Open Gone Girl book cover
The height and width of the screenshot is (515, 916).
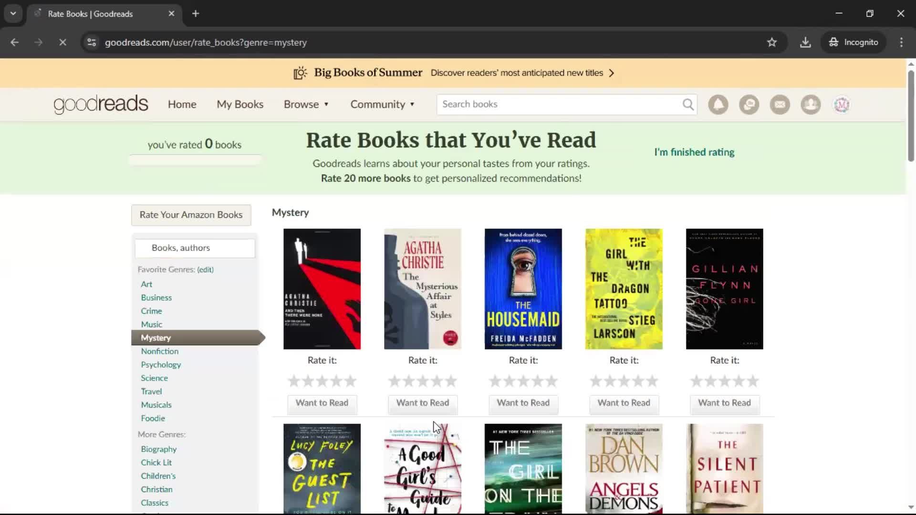click(x=725, y=289)
